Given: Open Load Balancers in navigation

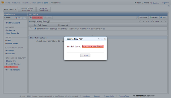Looking at the screenshot, I should (13, 70).
